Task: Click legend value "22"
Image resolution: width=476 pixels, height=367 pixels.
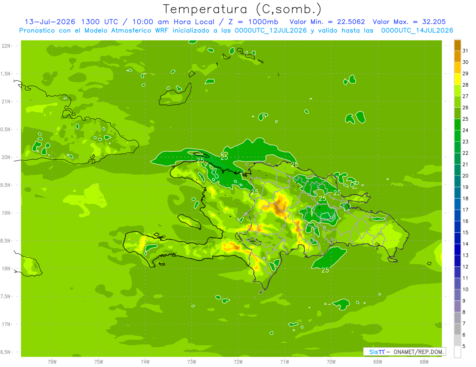Action: click(x=466, y=153)
